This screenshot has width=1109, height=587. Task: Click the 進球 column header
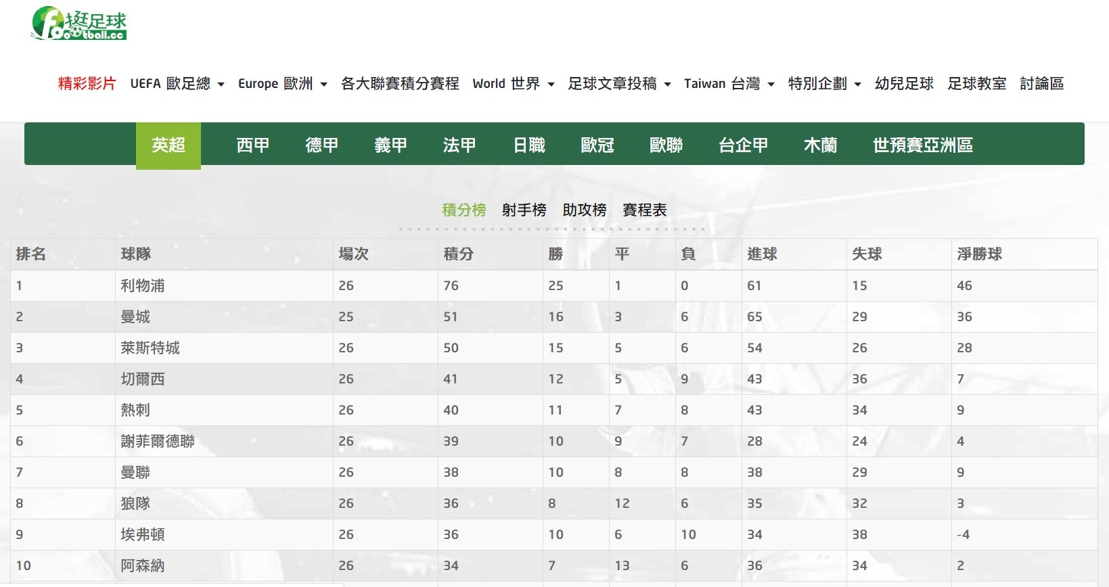763,254
